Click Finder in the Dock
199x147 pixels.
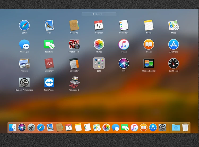click(13, 127)
